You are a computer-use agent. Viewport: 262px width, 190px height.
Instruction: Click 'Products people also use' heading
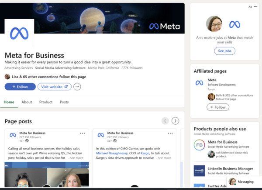220,129
